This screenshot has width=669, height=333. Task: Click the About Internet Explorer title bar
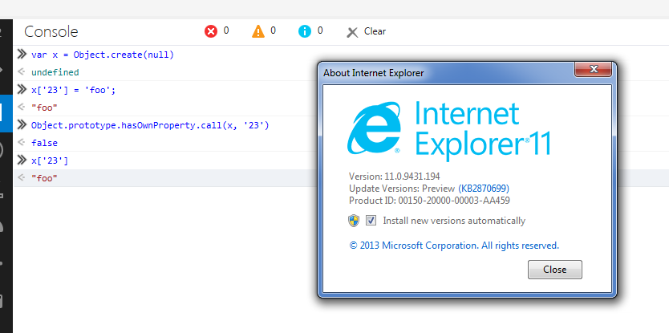point(446,72)
